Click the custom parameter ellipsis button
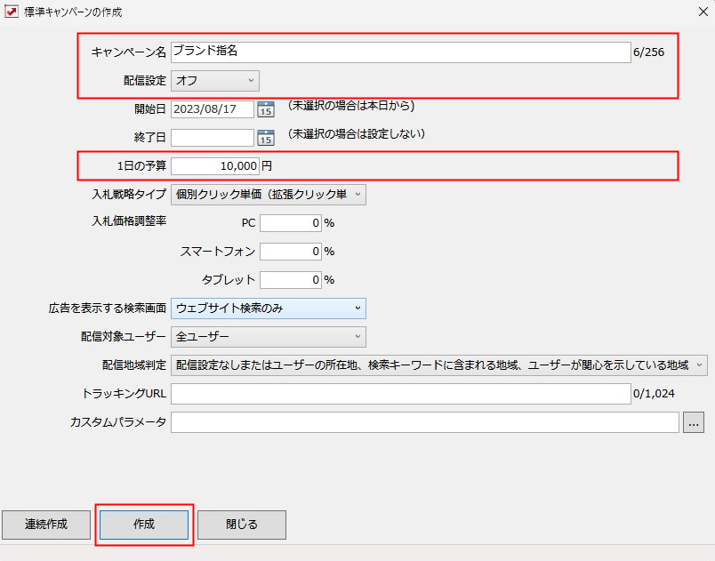 pos(694,423)
